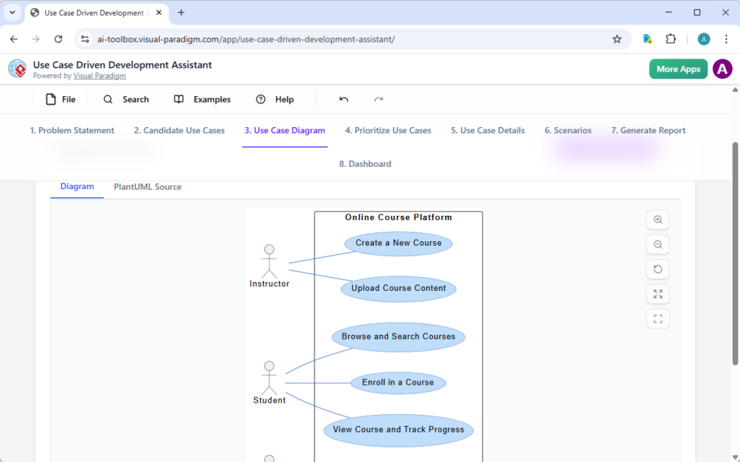Reload the page
Screen dimensions: 740x462
coord(59,39)
